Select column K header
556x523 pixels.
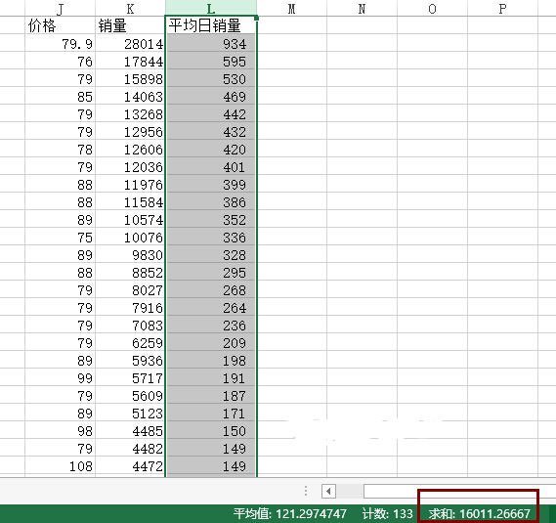pos(130,8)
